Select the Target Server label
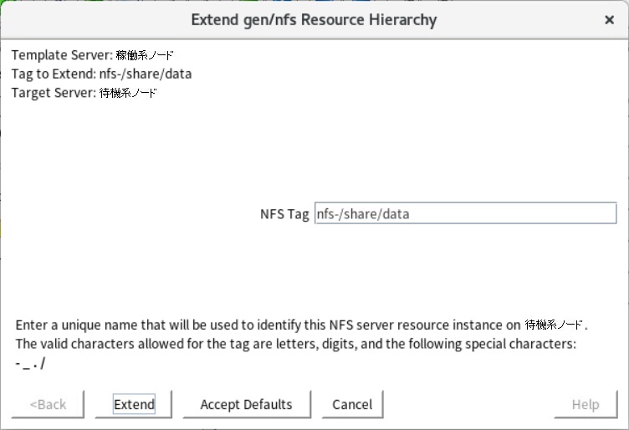 [x=54, y=93]
